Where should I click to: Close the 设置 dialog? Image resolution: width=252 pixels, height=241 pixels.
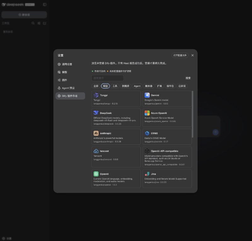coord(192,55)
